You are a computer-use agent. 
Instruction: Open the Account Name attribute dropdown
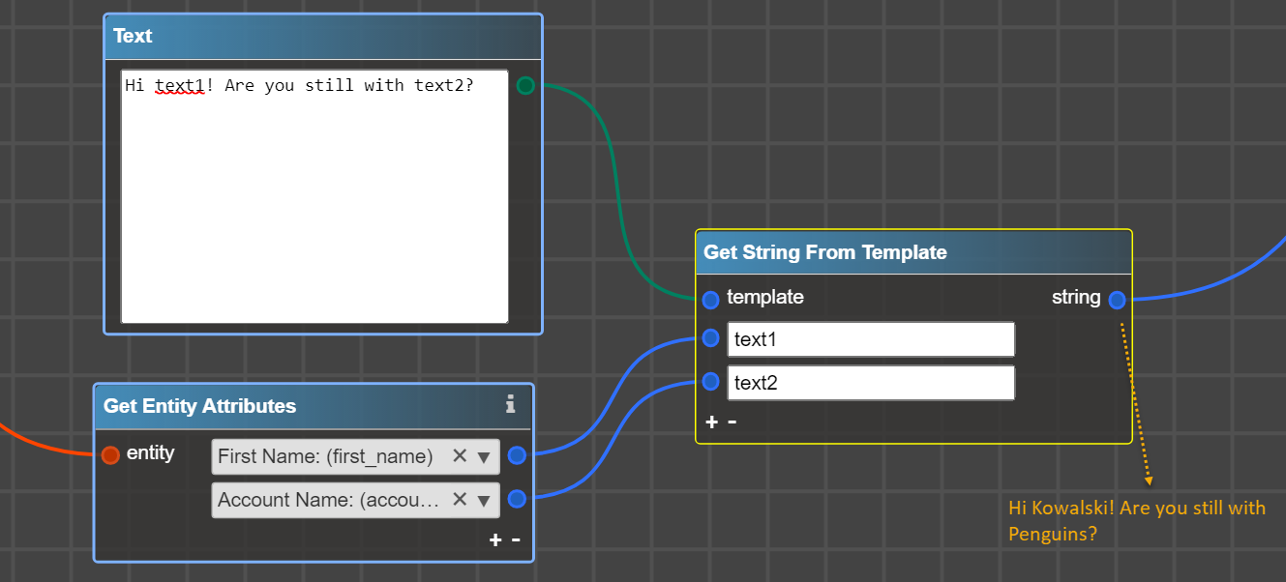click(x=483, y=500)
